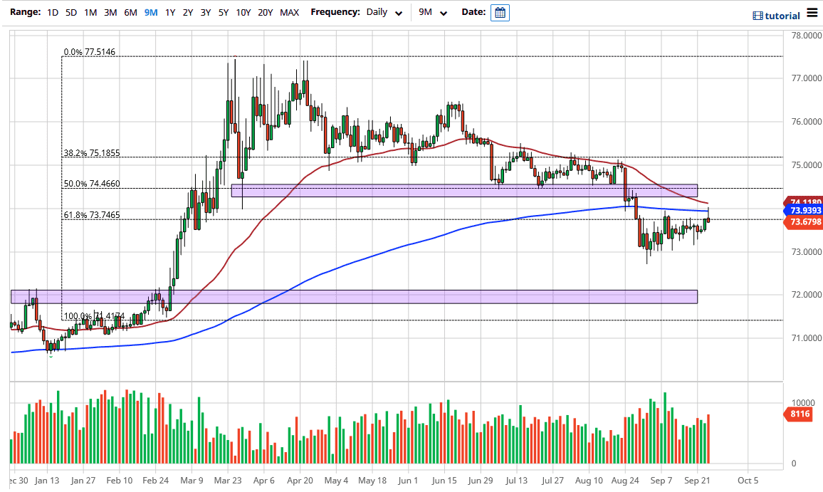
Task: Click the blue 73.9393 price tag
Action: pyautogui.click(x=803, y=211)
